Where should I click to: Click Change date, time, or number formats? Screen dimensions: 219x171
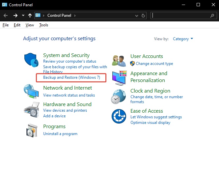[156, 99]
